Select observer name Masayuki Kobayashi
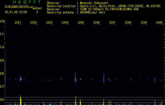 [x=94, y=3]
